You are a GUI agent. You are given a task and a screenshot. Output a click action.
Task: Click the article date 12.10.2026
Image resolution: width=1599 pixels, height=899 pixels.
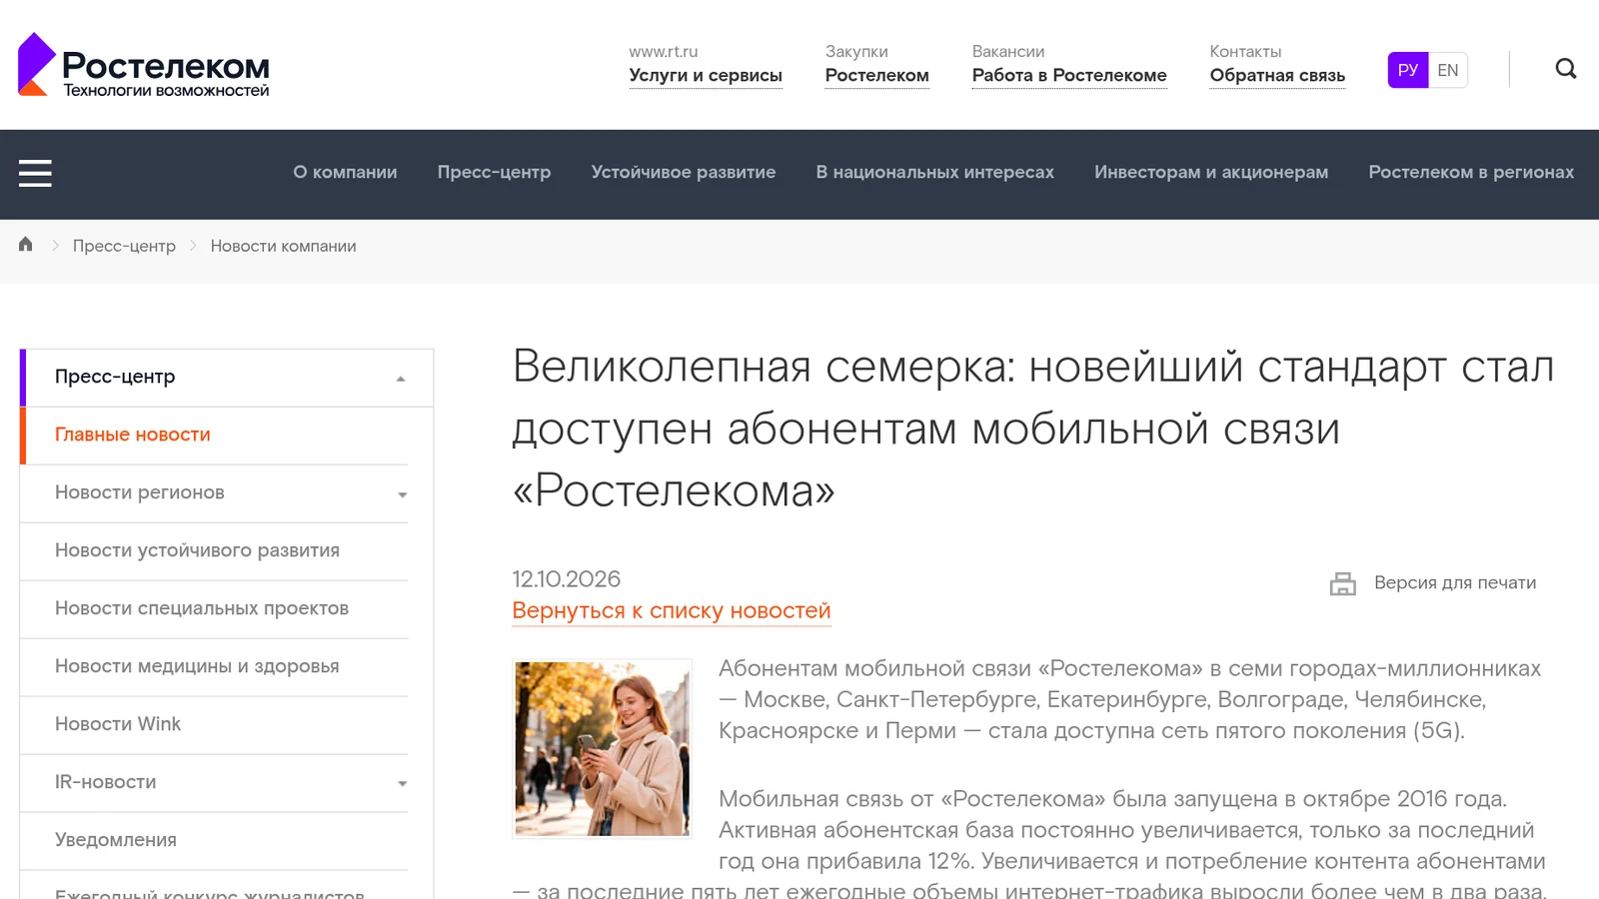click(x=566, y=579)
